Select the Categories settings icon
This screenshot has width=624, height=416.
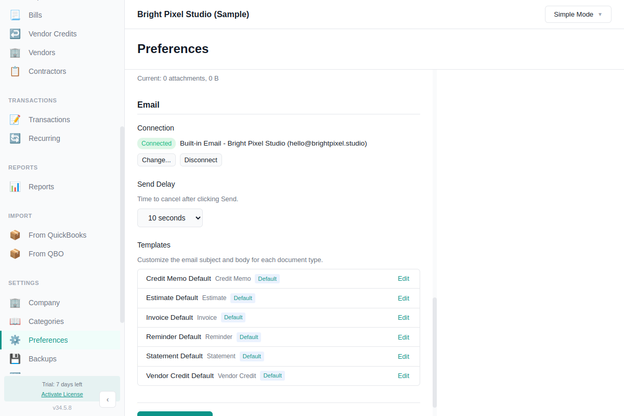point(15,321)
